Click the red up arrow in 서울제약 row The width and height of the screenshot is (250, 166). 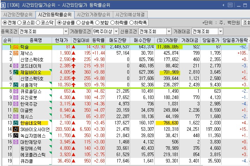[x=73, y=85]
